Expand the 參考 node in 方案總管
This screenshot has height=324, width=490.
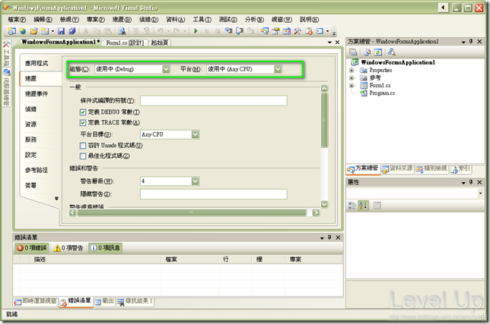coord(352,78)
